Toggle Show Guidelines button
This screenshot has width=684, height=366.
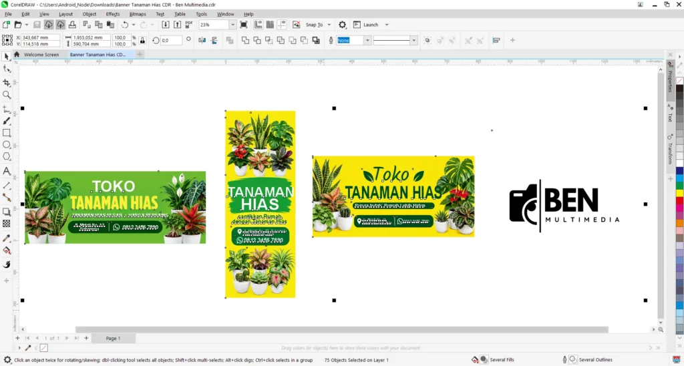pos(282,25)
